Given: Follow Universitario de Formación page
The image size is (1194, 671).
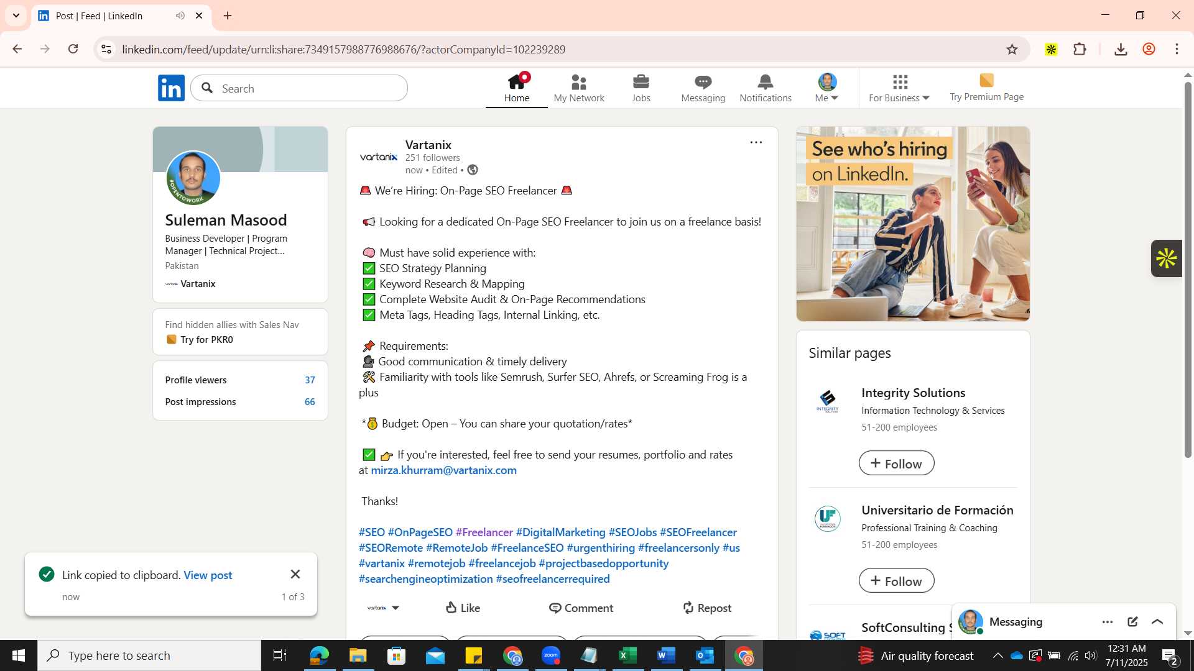Looking at the screenshot, I should tap(896, 581).
